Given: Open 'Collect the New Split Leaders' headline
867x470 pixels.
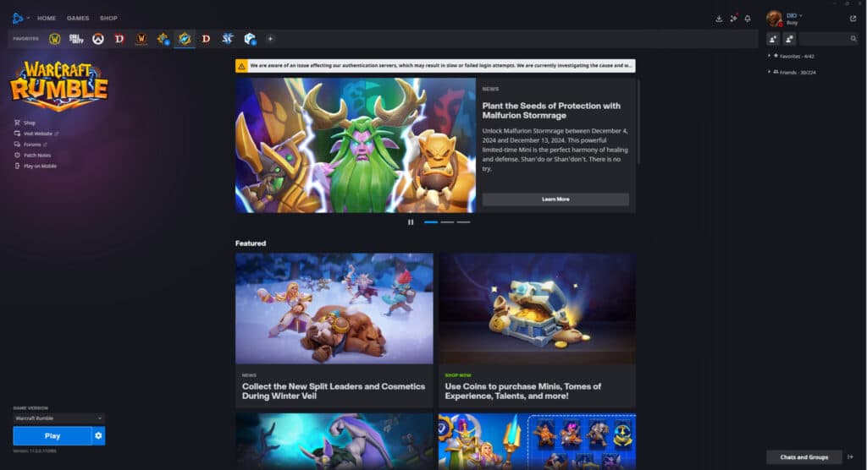Looking at the screenshot, I should tap(334, 391).
